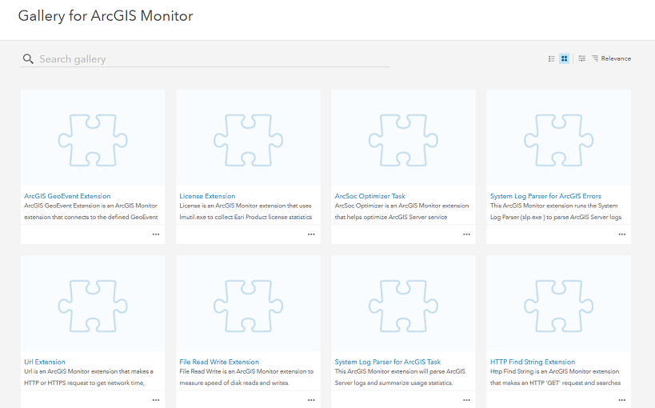Open more options for ArcSoc Optimizer Task
Image resolution: width=655 pixels, height=408 pixels.
pos(466,234)
